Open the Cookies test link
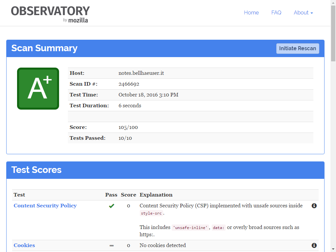This screenshot has width=336, height=252. click(24, 245)
